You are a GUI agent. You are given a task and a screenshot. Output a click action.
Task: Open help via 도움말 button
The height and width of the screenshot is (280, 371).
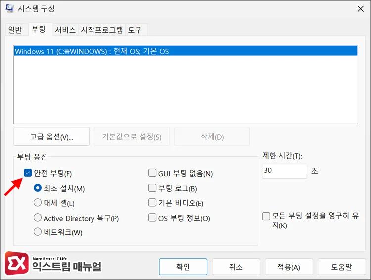(x=342, y=267)
